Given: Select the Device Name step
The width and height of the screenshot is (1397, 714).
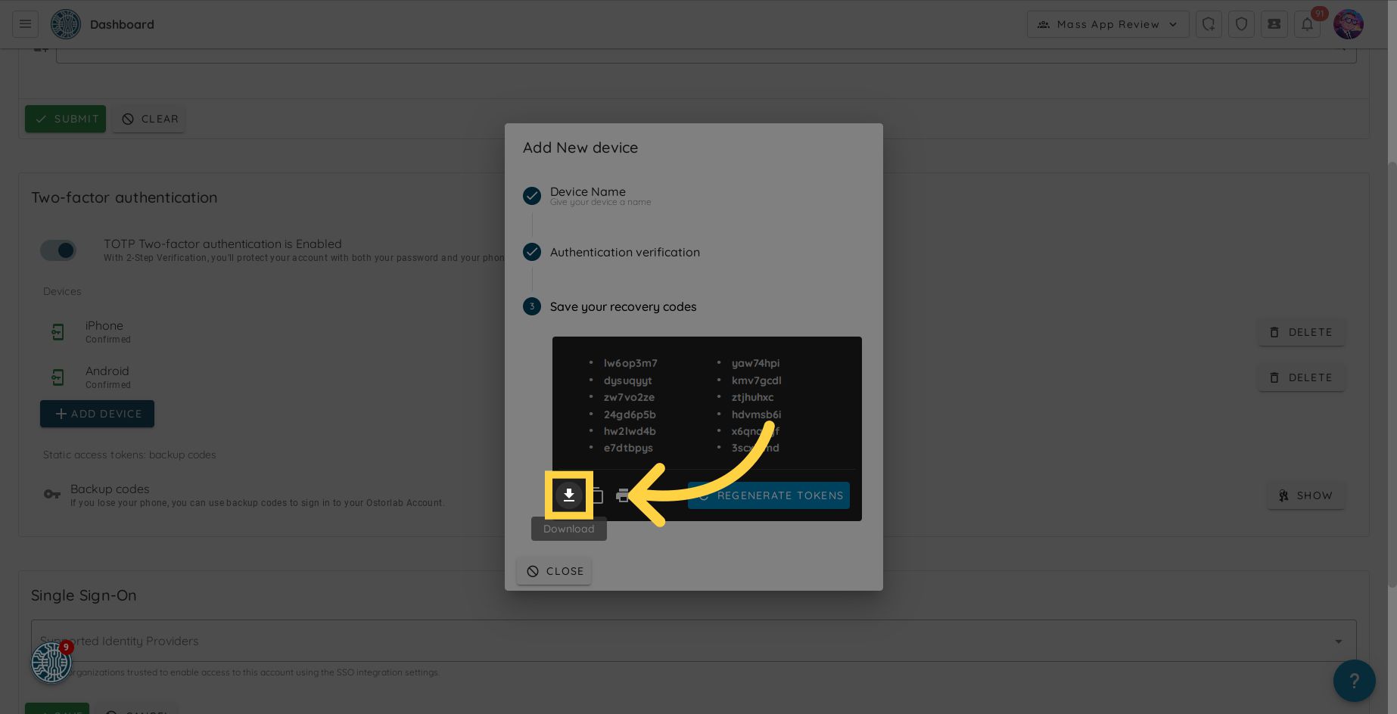Looking at the screenshot, I should click(x=587, y=192).
